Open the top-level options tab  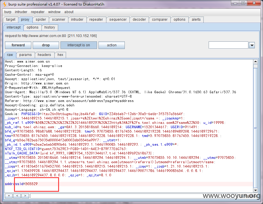pos(179,20)
